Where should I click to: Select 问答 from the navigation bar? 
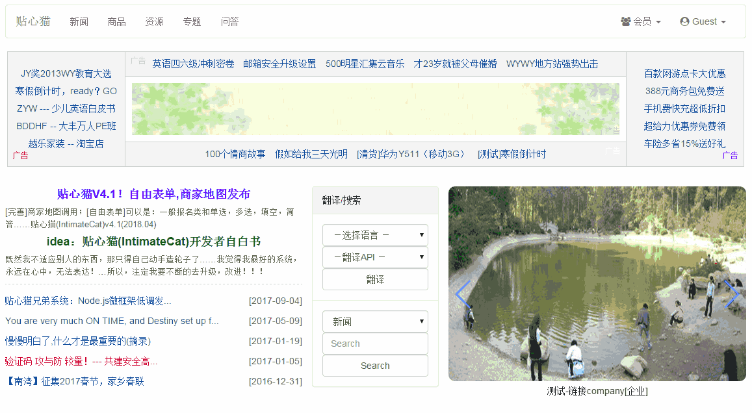coord(230,21)
